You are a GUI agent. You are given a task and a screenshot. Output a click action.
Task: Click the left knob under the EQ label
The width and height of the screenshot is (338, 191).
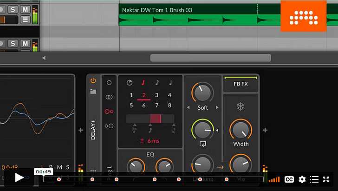136,166
